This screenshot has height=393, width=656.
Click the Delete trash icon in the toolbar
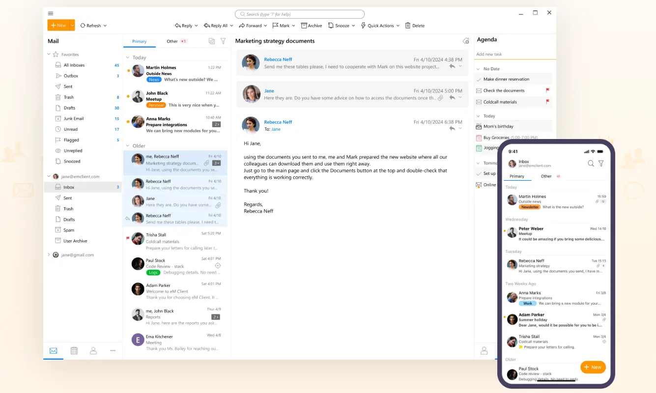coord(408,26)
